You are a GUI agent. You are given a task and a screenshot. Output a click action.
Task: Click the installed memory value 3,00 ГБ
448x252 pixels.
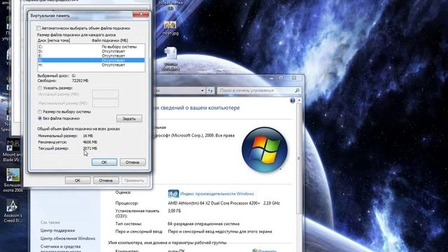174,211
